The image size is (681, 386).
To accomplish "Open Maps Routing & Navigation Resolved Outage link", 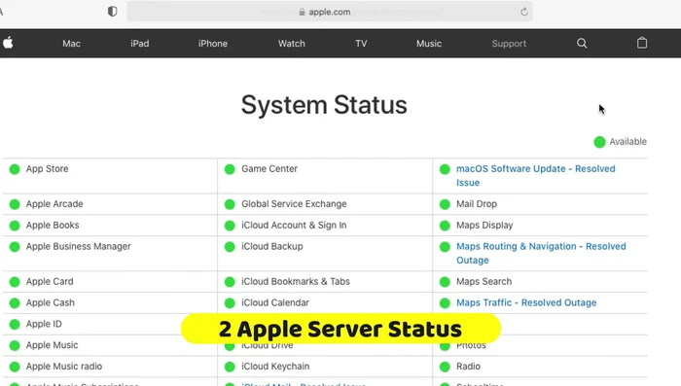I will click(x=541, y=253).
